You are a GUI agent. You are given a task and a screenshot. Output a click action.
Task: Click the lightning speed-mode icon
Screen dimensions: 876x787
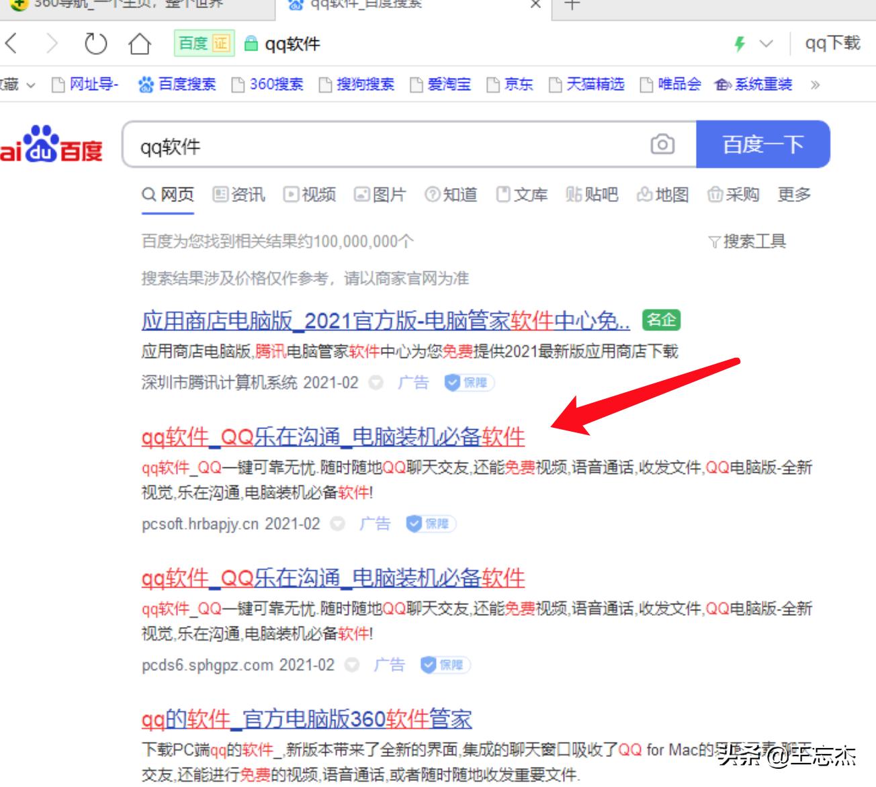click(x=739, y=44)
